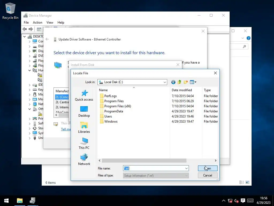
Task: Close the Locate File dialog
Action: pyautogui.click(x=215, y=73)
